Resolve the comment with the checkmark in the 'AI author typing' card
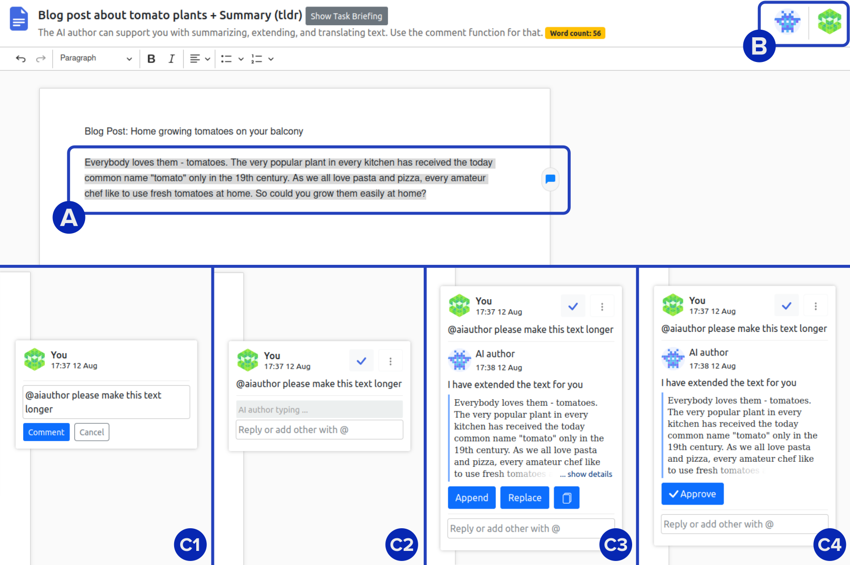 coord(361,361)
